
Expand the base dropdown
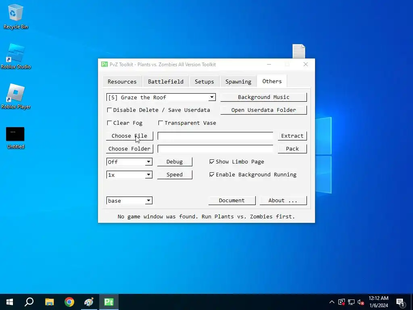148,200
